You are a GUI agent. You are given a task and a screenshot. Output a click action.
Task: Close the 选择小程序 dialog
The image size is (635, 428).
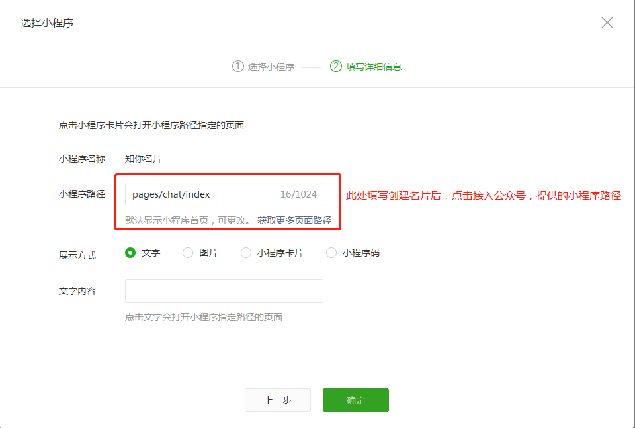[x=607, y=22]
